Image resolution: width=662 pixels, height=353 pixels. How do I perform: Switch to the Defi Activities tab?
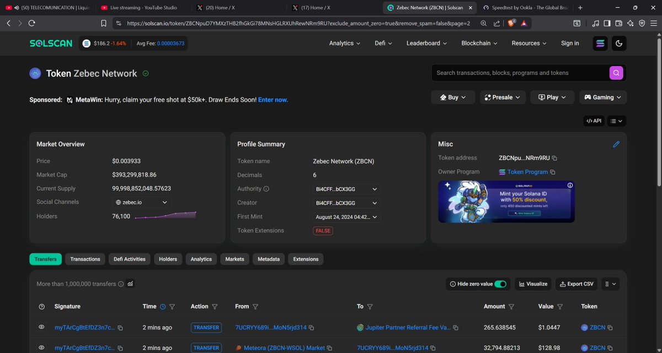(x=130, y=259)
